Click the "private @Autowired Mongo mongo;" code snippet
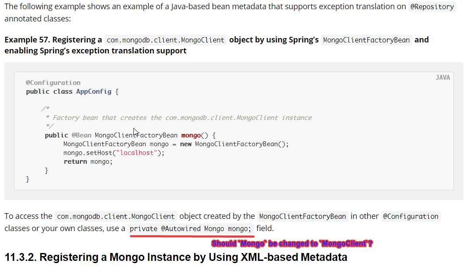Viewport: 468px width, 267px height. [x=191, y=229]
